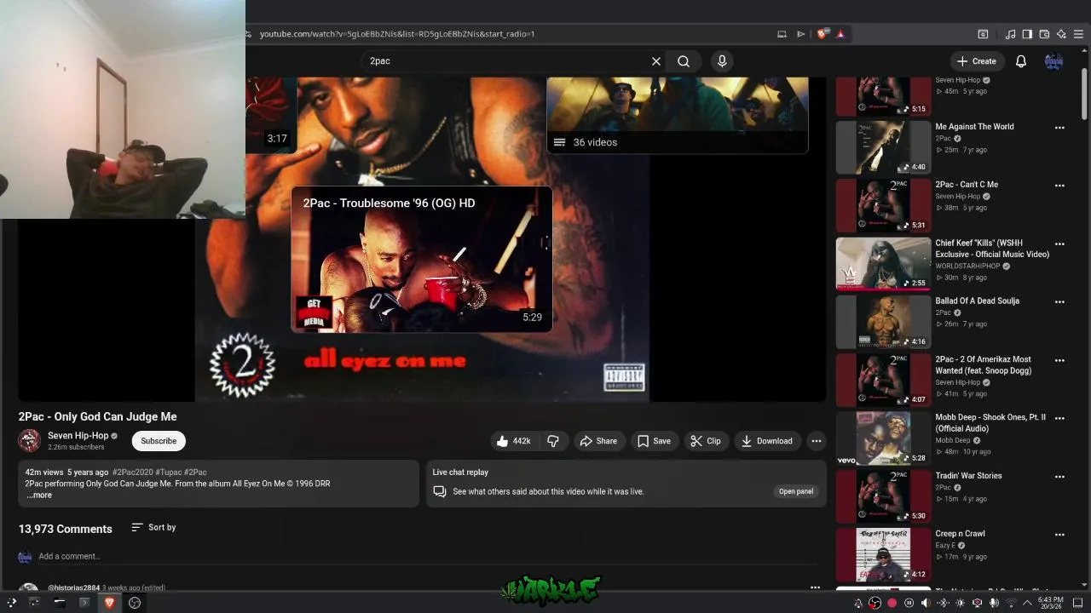Open 2 Of Amerikaz Most Wanted video

[x=983, y=365]
